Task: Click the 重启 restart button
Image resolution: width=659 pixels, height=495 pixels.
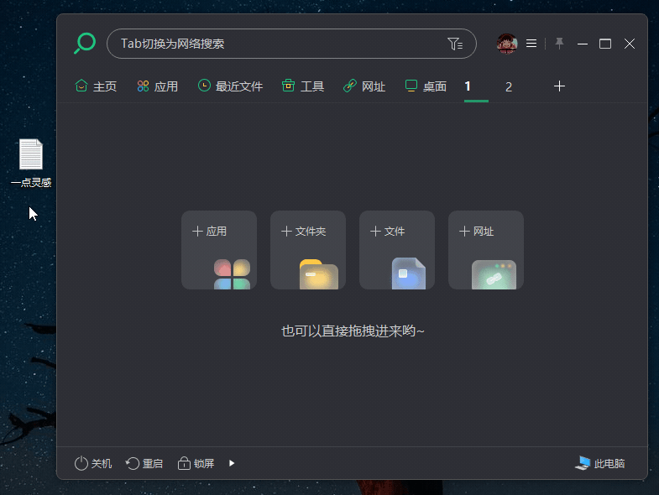Action: click(144, 463)
